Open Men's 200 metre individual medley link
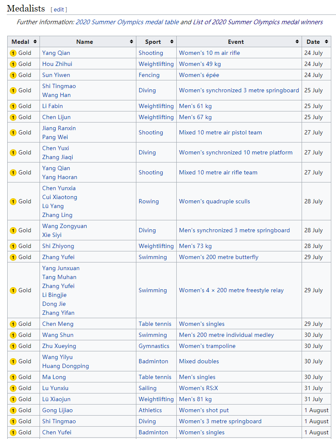336x439 pixels. click(x=226, y=335)
